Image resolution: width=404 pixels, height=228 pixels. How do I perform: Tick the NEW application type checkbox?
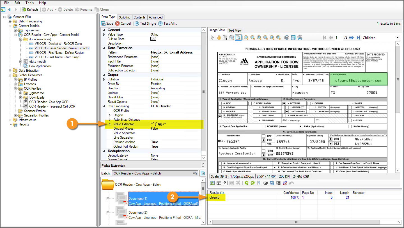click(x=220, y=103)
